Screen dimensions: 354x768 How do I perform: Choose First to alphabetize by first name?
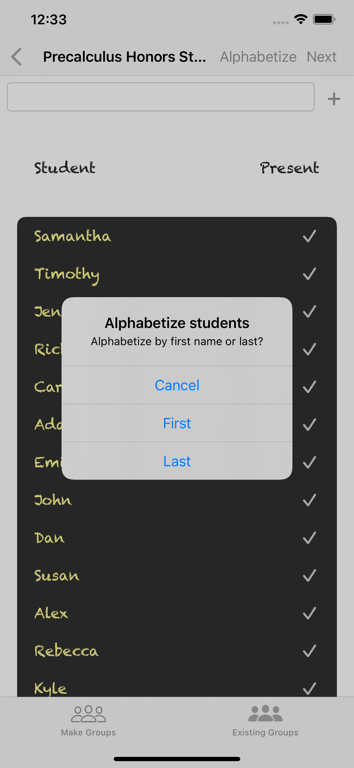(177, 423)
